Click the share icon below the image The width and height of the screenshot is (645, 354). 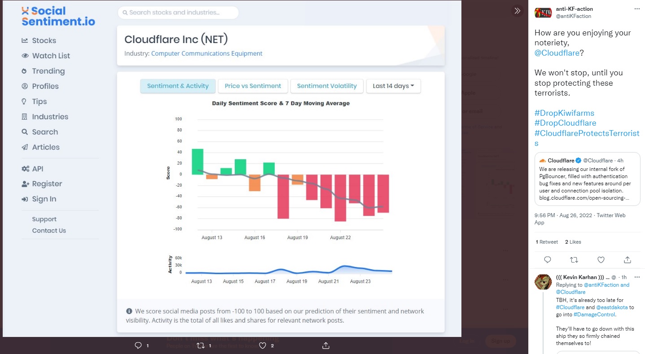tap(326, 345)
